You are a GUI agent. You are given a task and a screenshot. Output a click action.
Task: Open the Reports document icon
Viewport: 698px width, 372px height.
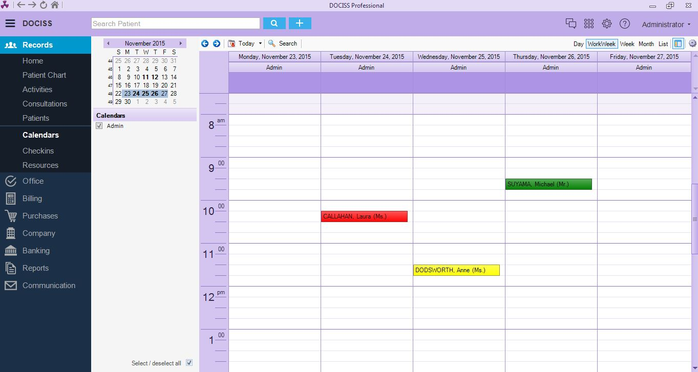click(x=10, y=268)
